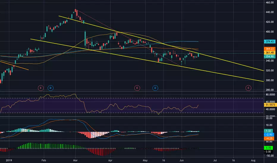Click the Jun label on the time axis

click(x=182, y=160)
